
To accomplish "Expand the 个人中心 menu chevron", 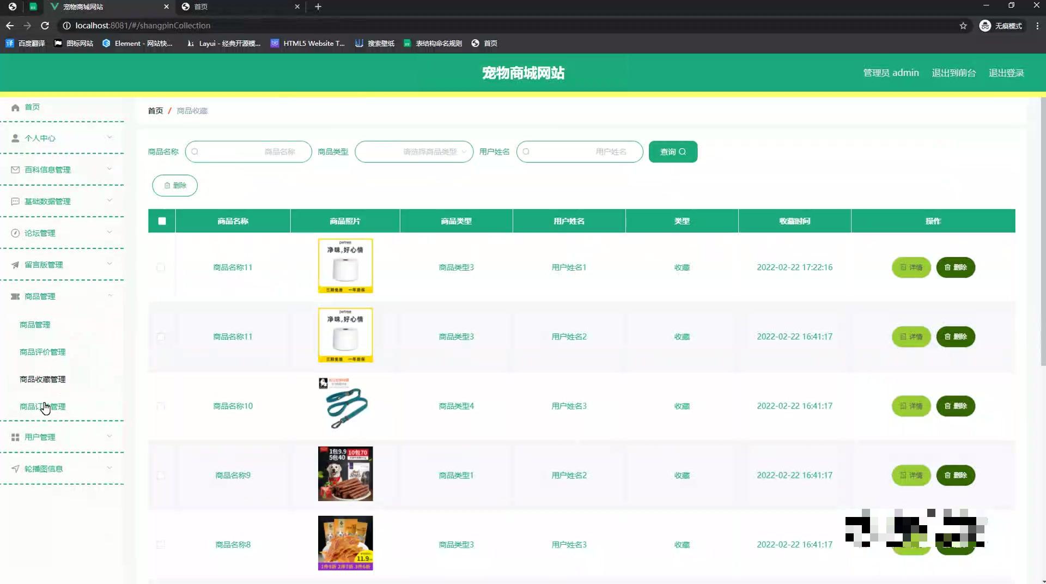I will point(110,137).
